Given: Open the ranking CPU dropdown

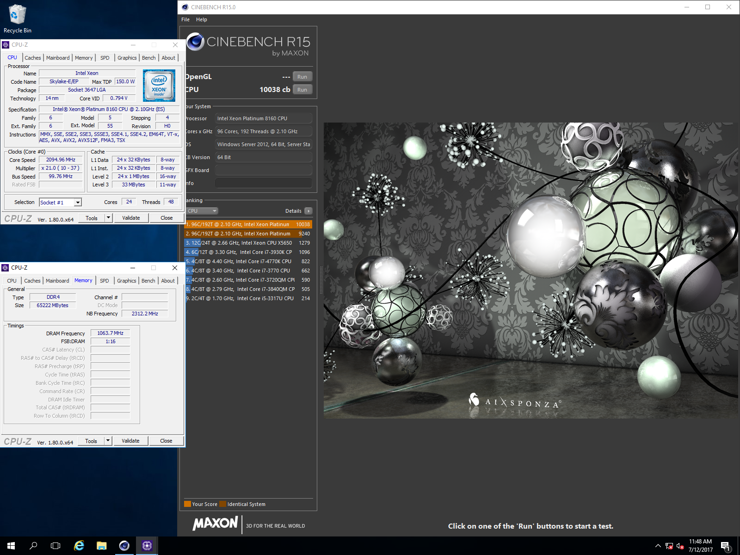Looking at the screenshot, I should [203, 211].
